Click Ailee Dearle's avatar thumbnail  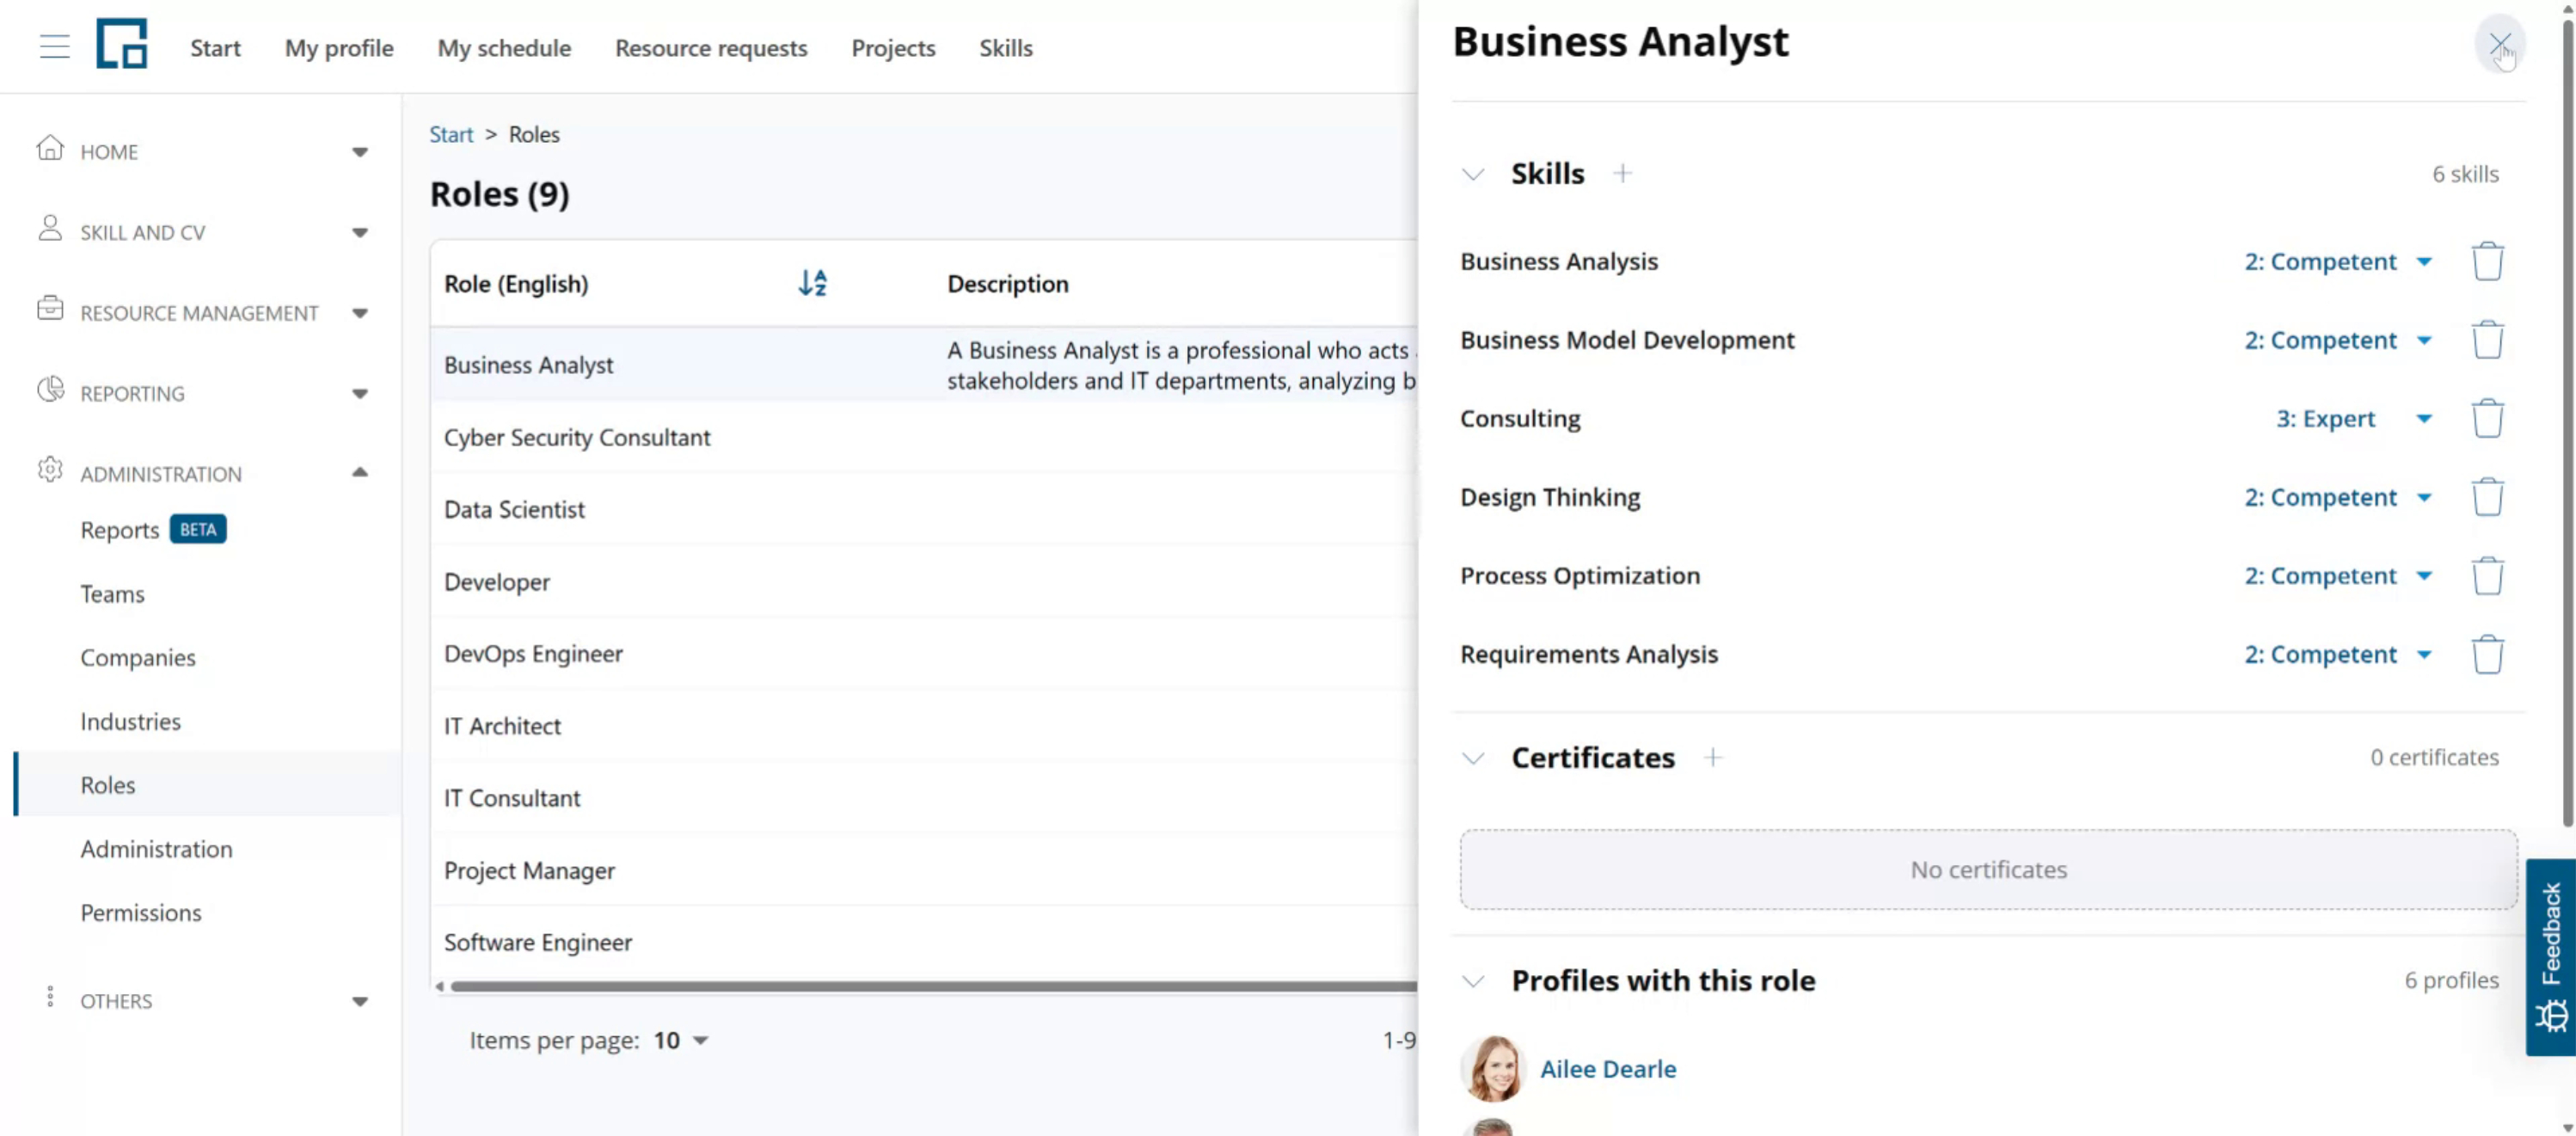tap(1492, 1068)
